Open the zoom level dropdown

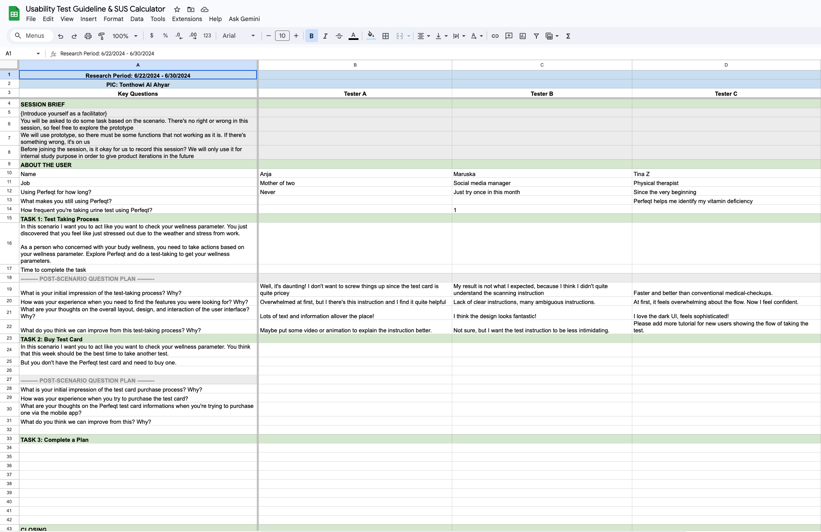(x=125, y=36)
